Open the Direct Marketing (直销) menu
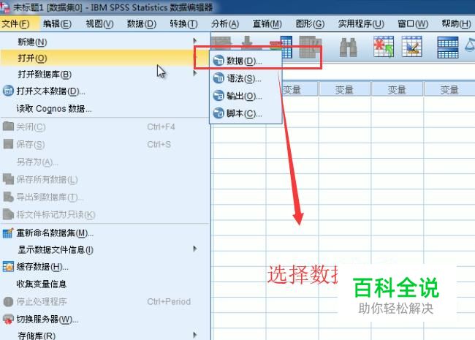 click(x=267, y=23)
